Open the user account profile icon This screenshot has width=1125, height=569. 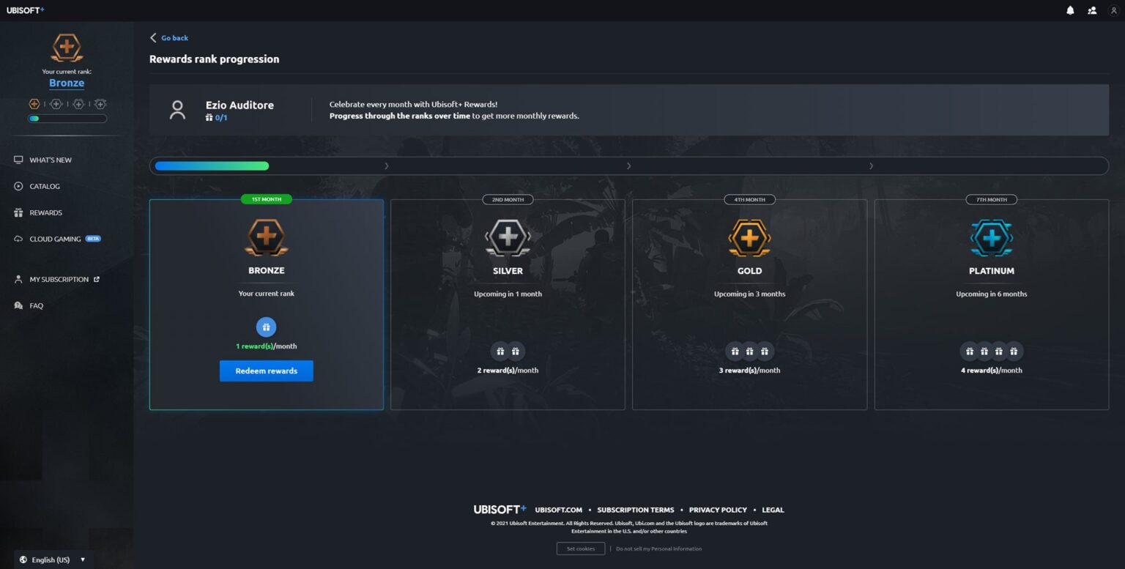[1113, 10]
